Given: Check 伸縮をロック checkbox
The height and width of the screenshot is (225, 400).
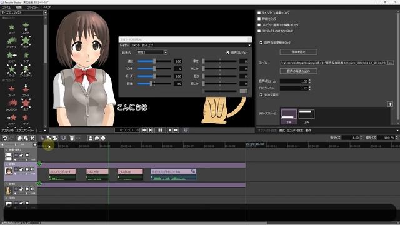Looking at the screenshot, I should pos(259,19).
